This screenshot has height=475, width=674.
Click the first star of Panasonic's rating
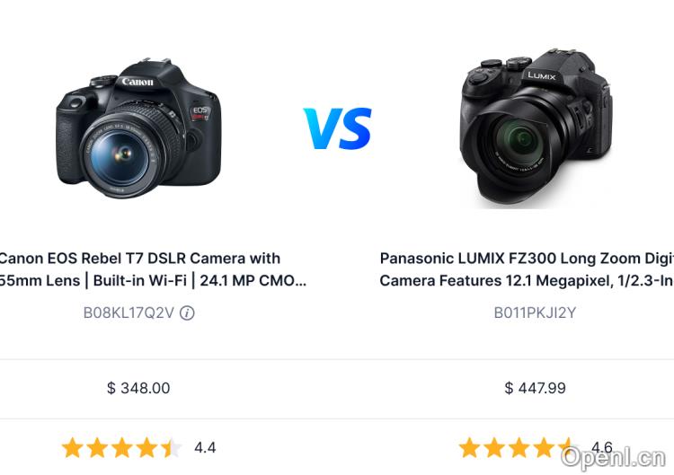469,448
